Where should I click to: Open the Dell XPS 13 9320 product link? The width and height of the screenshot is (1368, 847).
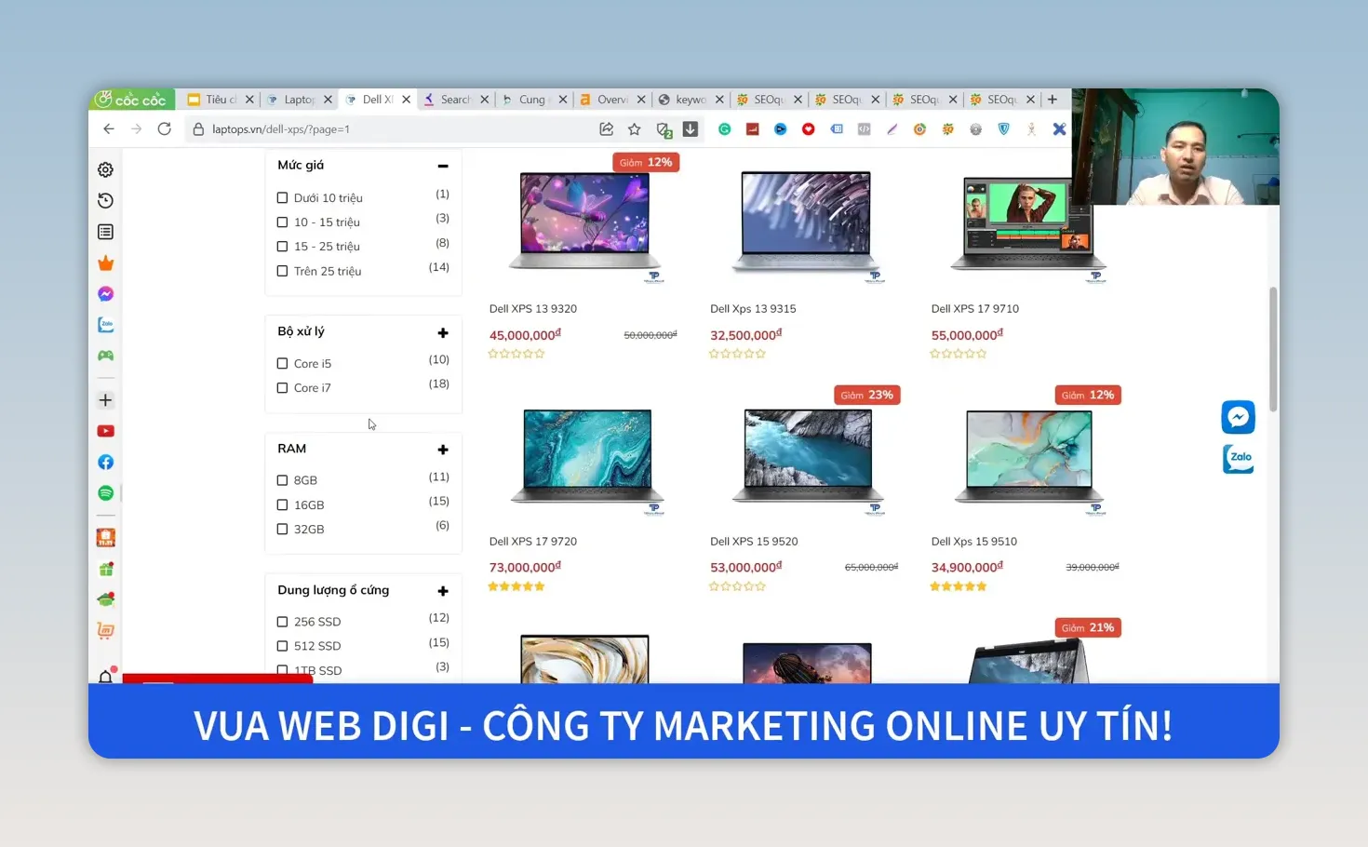point(533,309)
